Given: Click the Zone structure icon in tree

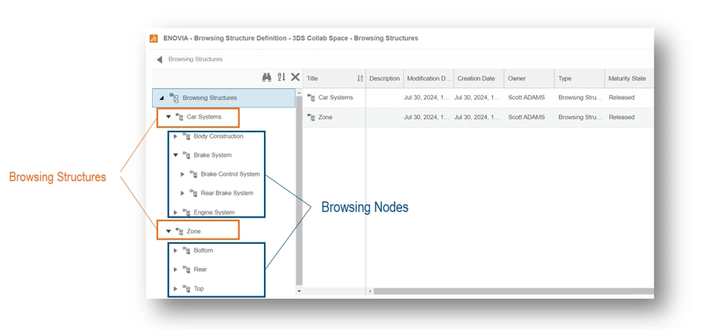Looking at the screenshot, I should (x=180, y=231).
